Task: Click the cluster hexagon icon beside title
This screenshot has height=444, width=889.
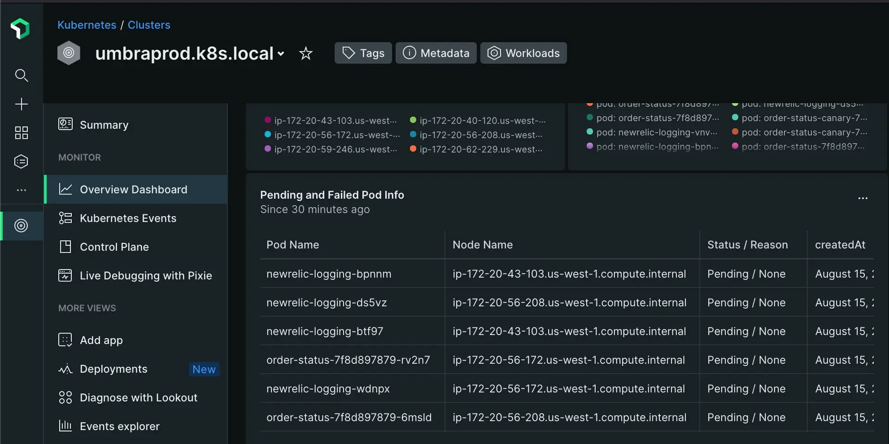Action: 69,53
